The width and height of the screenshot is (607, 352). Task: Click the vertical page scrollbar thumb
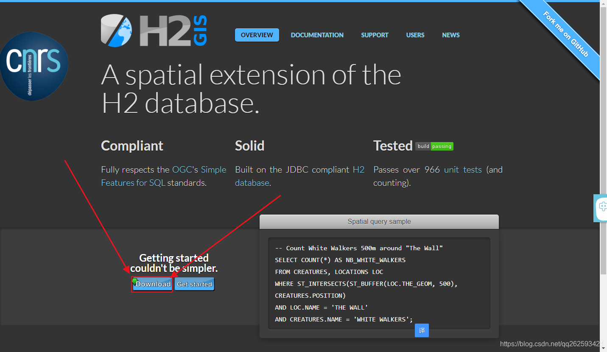click(603, 141)
